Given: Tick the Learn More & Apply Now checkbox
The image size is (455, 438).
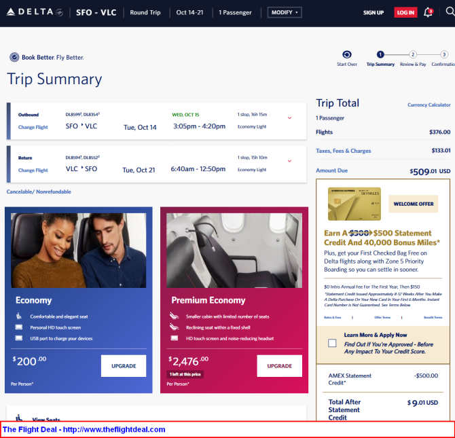Looking at the screenshot, I should [332, 343].
